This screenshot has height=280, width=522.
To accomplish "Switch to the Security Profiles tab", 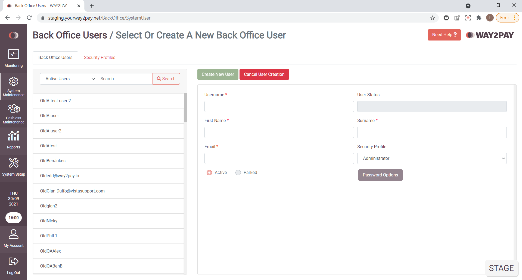I will click(100, 57).
